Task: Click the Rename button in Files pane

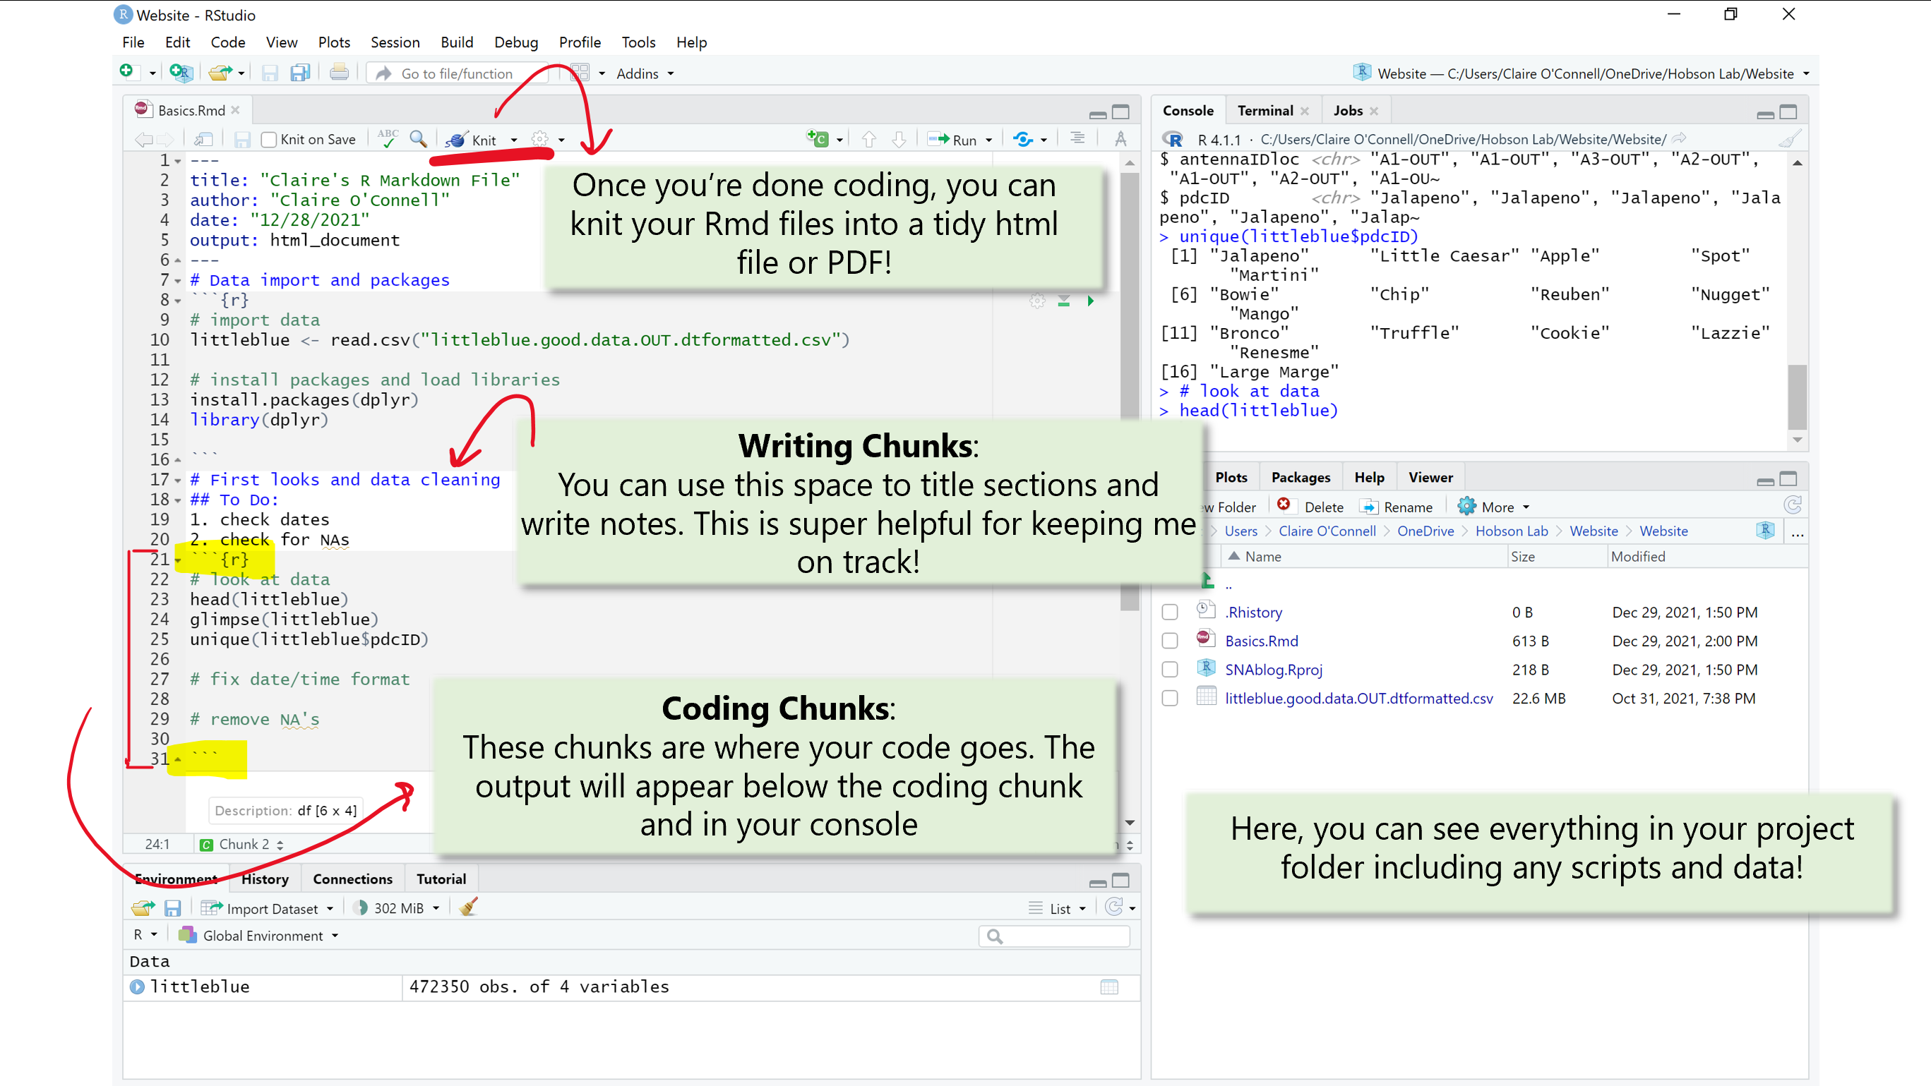Action: tap(1397, 506)
